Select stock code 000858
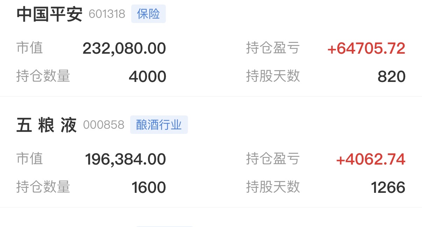Viewport: 422px width, 227px height. pos(104,125)
